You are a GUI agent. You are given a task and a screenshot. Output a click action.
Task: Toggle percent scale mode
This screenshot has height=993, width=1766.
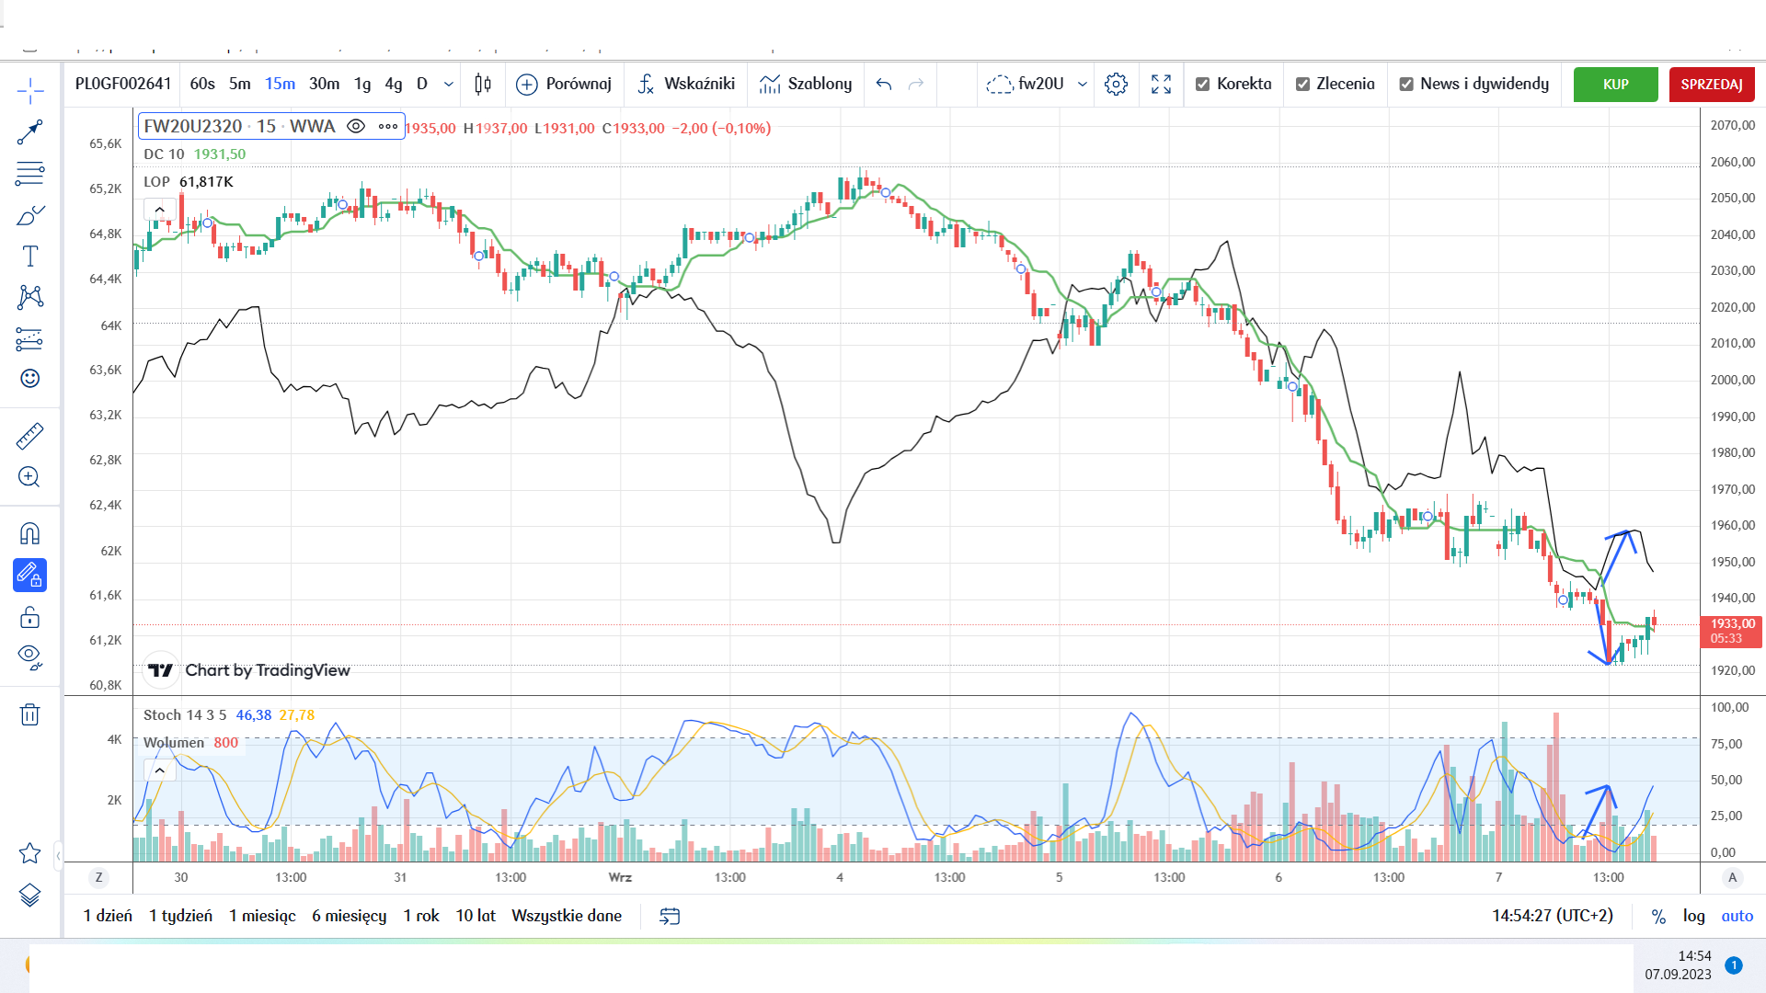(1658, 916)
